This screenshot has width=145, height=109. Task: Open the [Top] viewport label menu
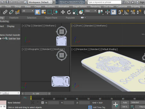pyautogui.click(x=29, y=26)
